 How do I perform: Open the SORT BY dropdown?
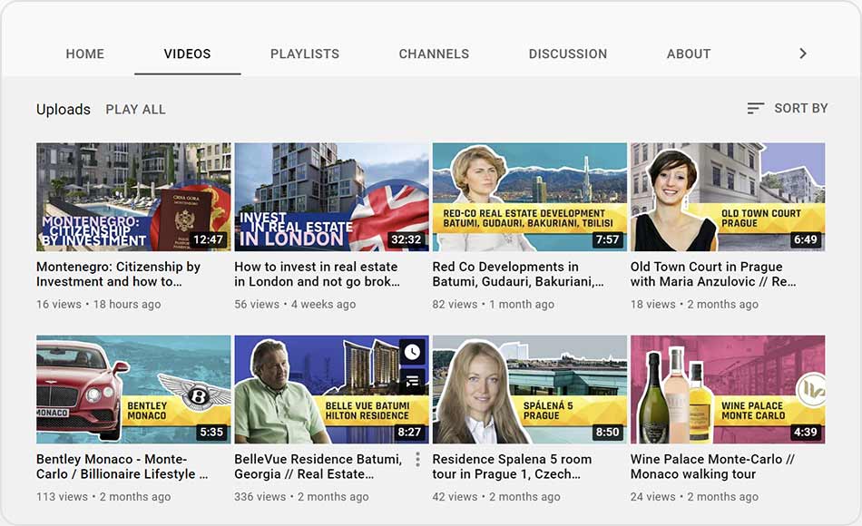(788, 108)
